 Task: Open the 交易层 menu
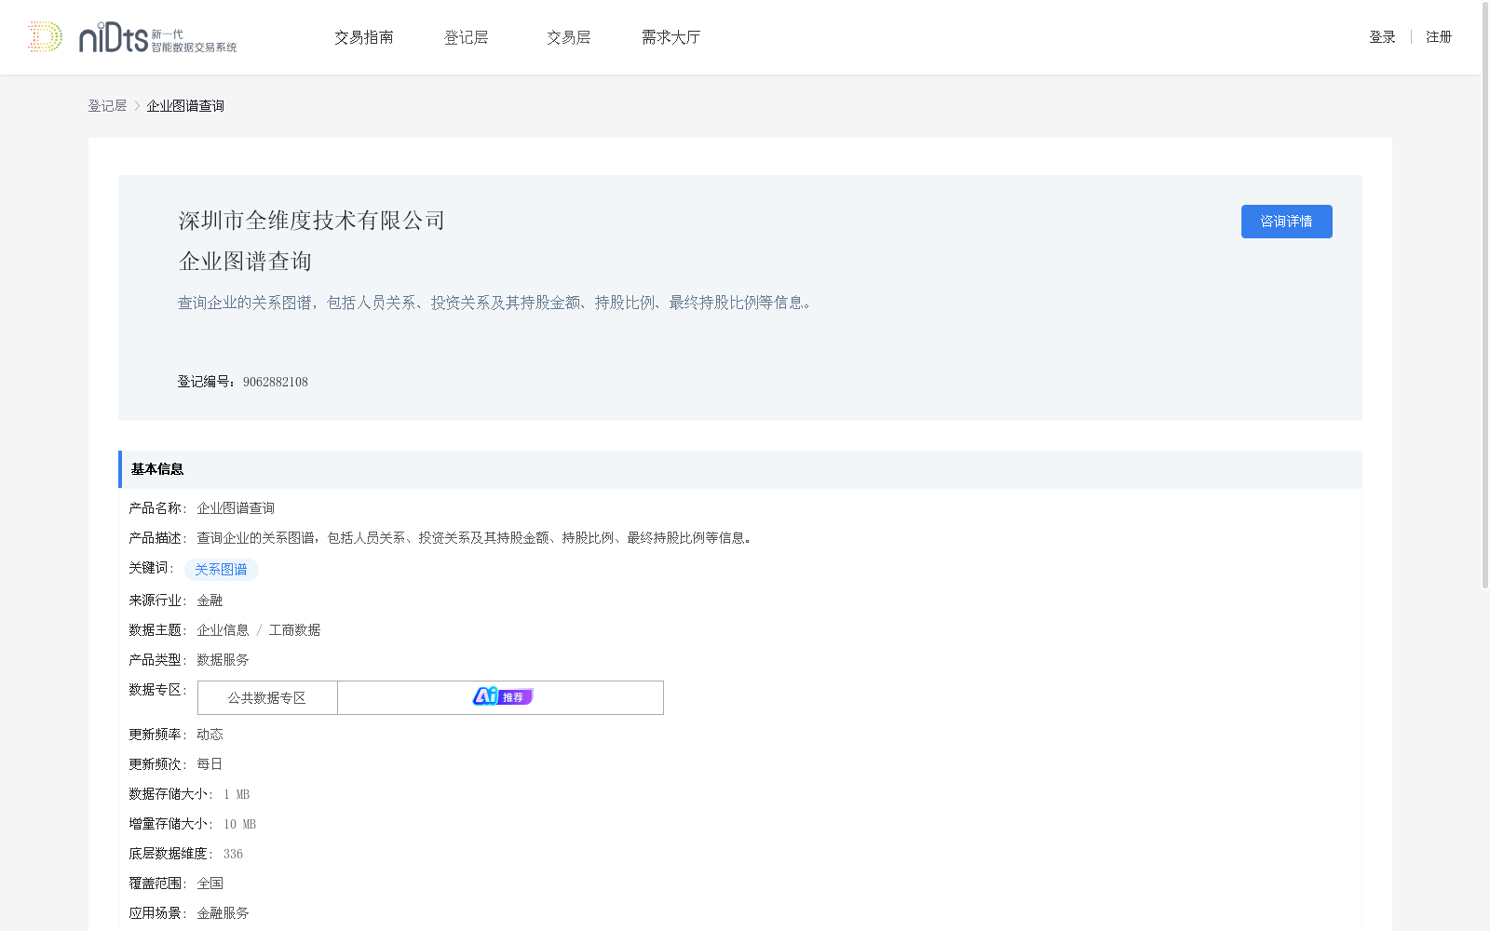coord(569,37)
